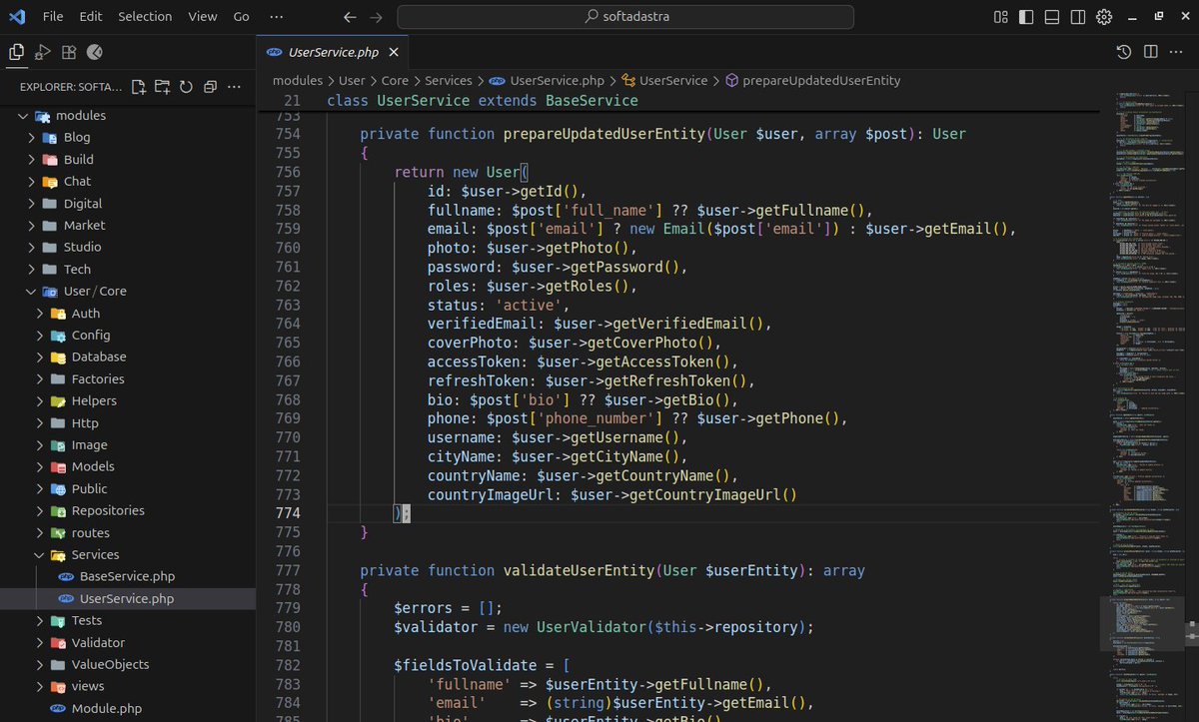The width and height of the screenshot is (1199, 722).
Task: Click the modules breadcrumb
Action: (x=298, y=80)
